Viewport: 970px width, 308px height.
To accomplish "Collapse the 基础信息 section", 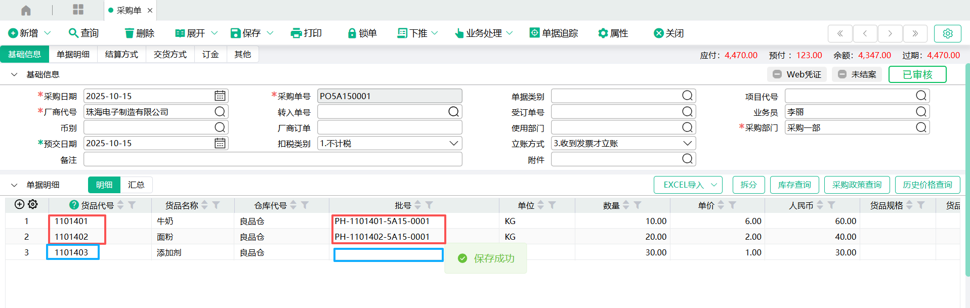I will click(x=14, y=75).
